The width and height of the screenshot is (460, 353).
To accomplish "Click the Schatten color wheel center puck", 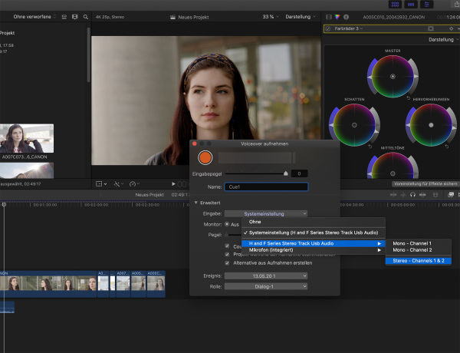I will tap(354, 125).
